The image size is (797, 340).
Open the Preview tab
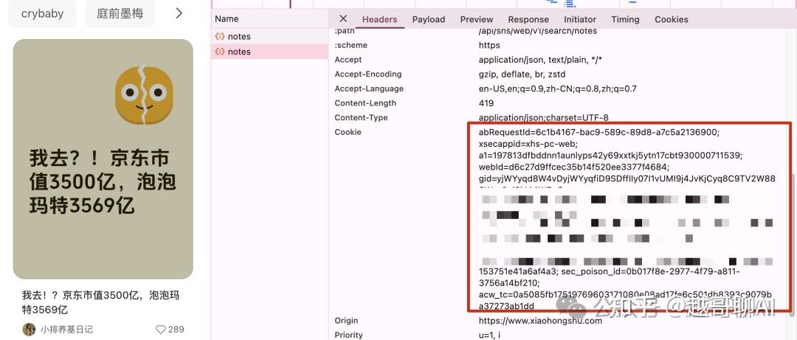tap(476, 19)
